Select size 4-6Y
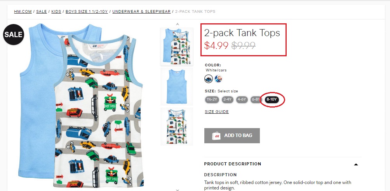Viewport: 390px width, 191px height. point(242,99)
